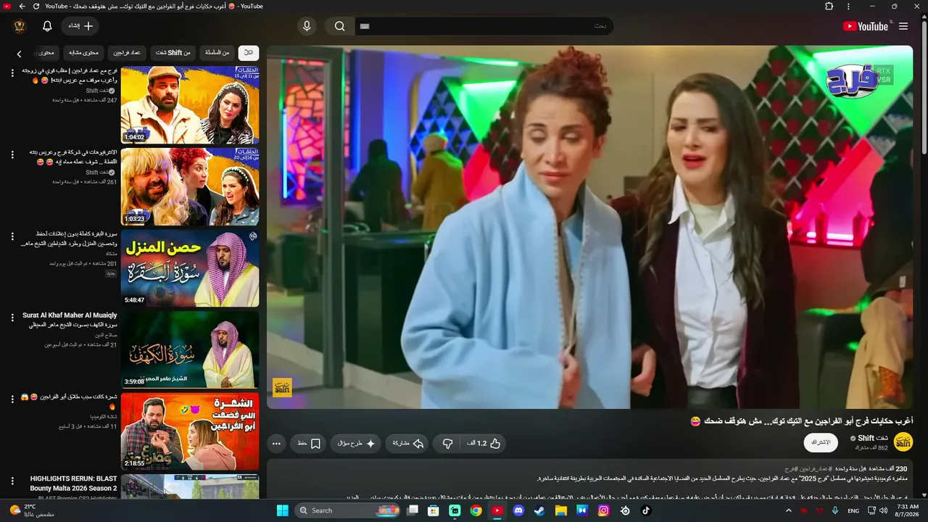Open options menu for BLAST HIGHLIGHTS RERUN video
Screen dimensions: 928x522
point(12,481)
